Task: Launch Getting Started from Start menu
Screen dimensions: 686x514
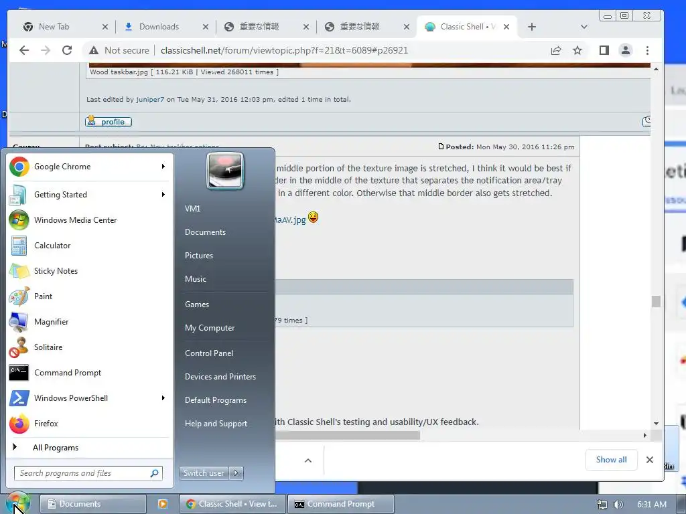Action: click(90, 195)
